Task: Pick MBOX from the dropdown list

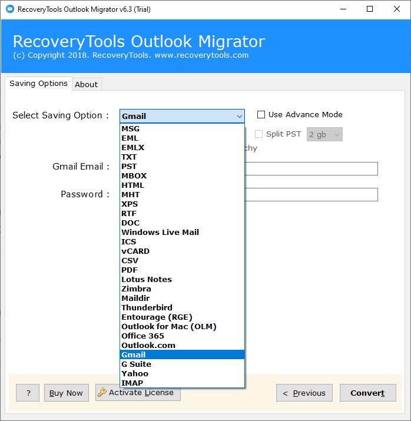Action: [x=182, y=175]
